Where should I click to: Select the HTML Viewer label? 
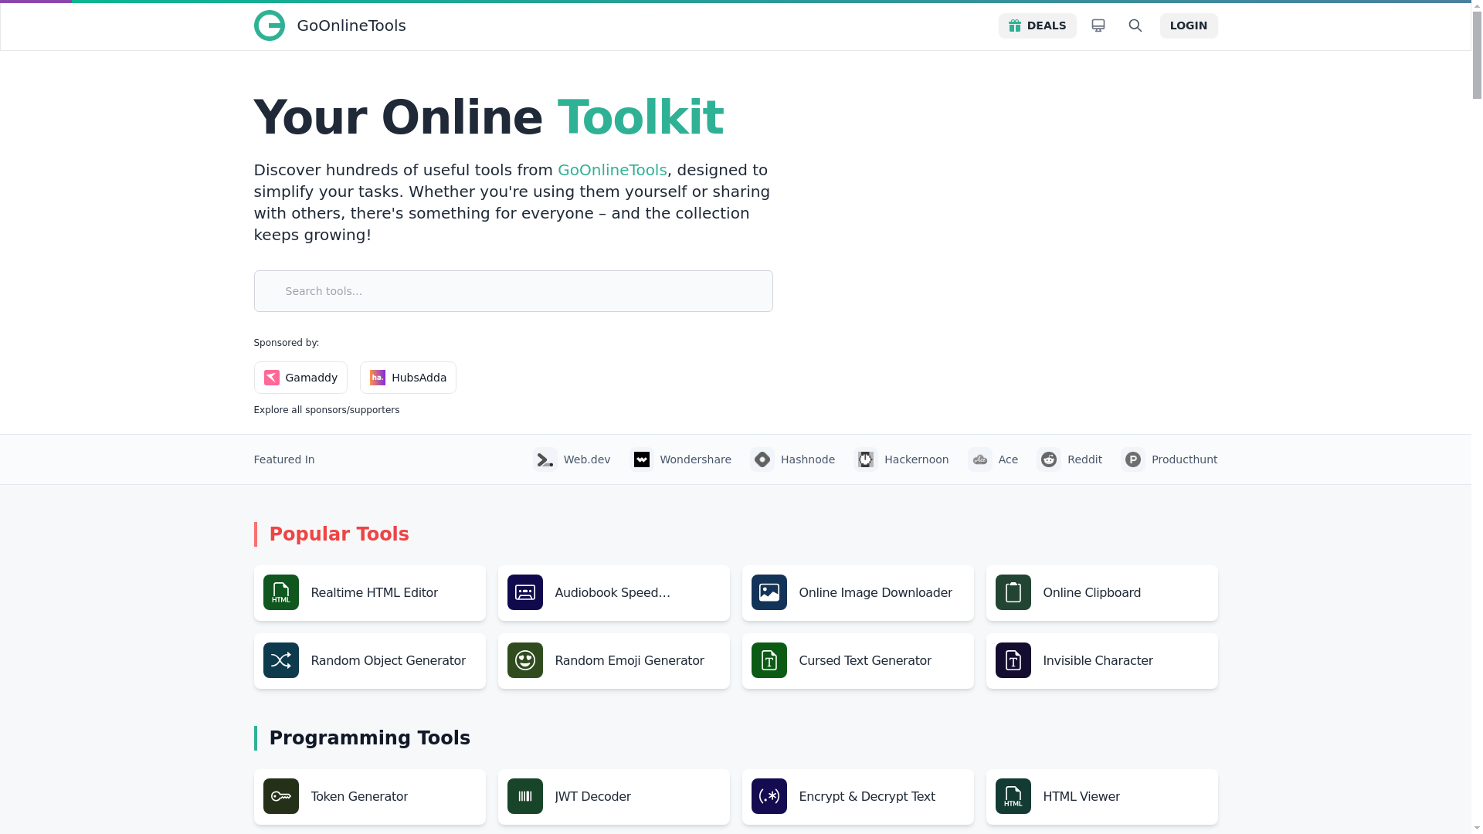pos(1081,797)
